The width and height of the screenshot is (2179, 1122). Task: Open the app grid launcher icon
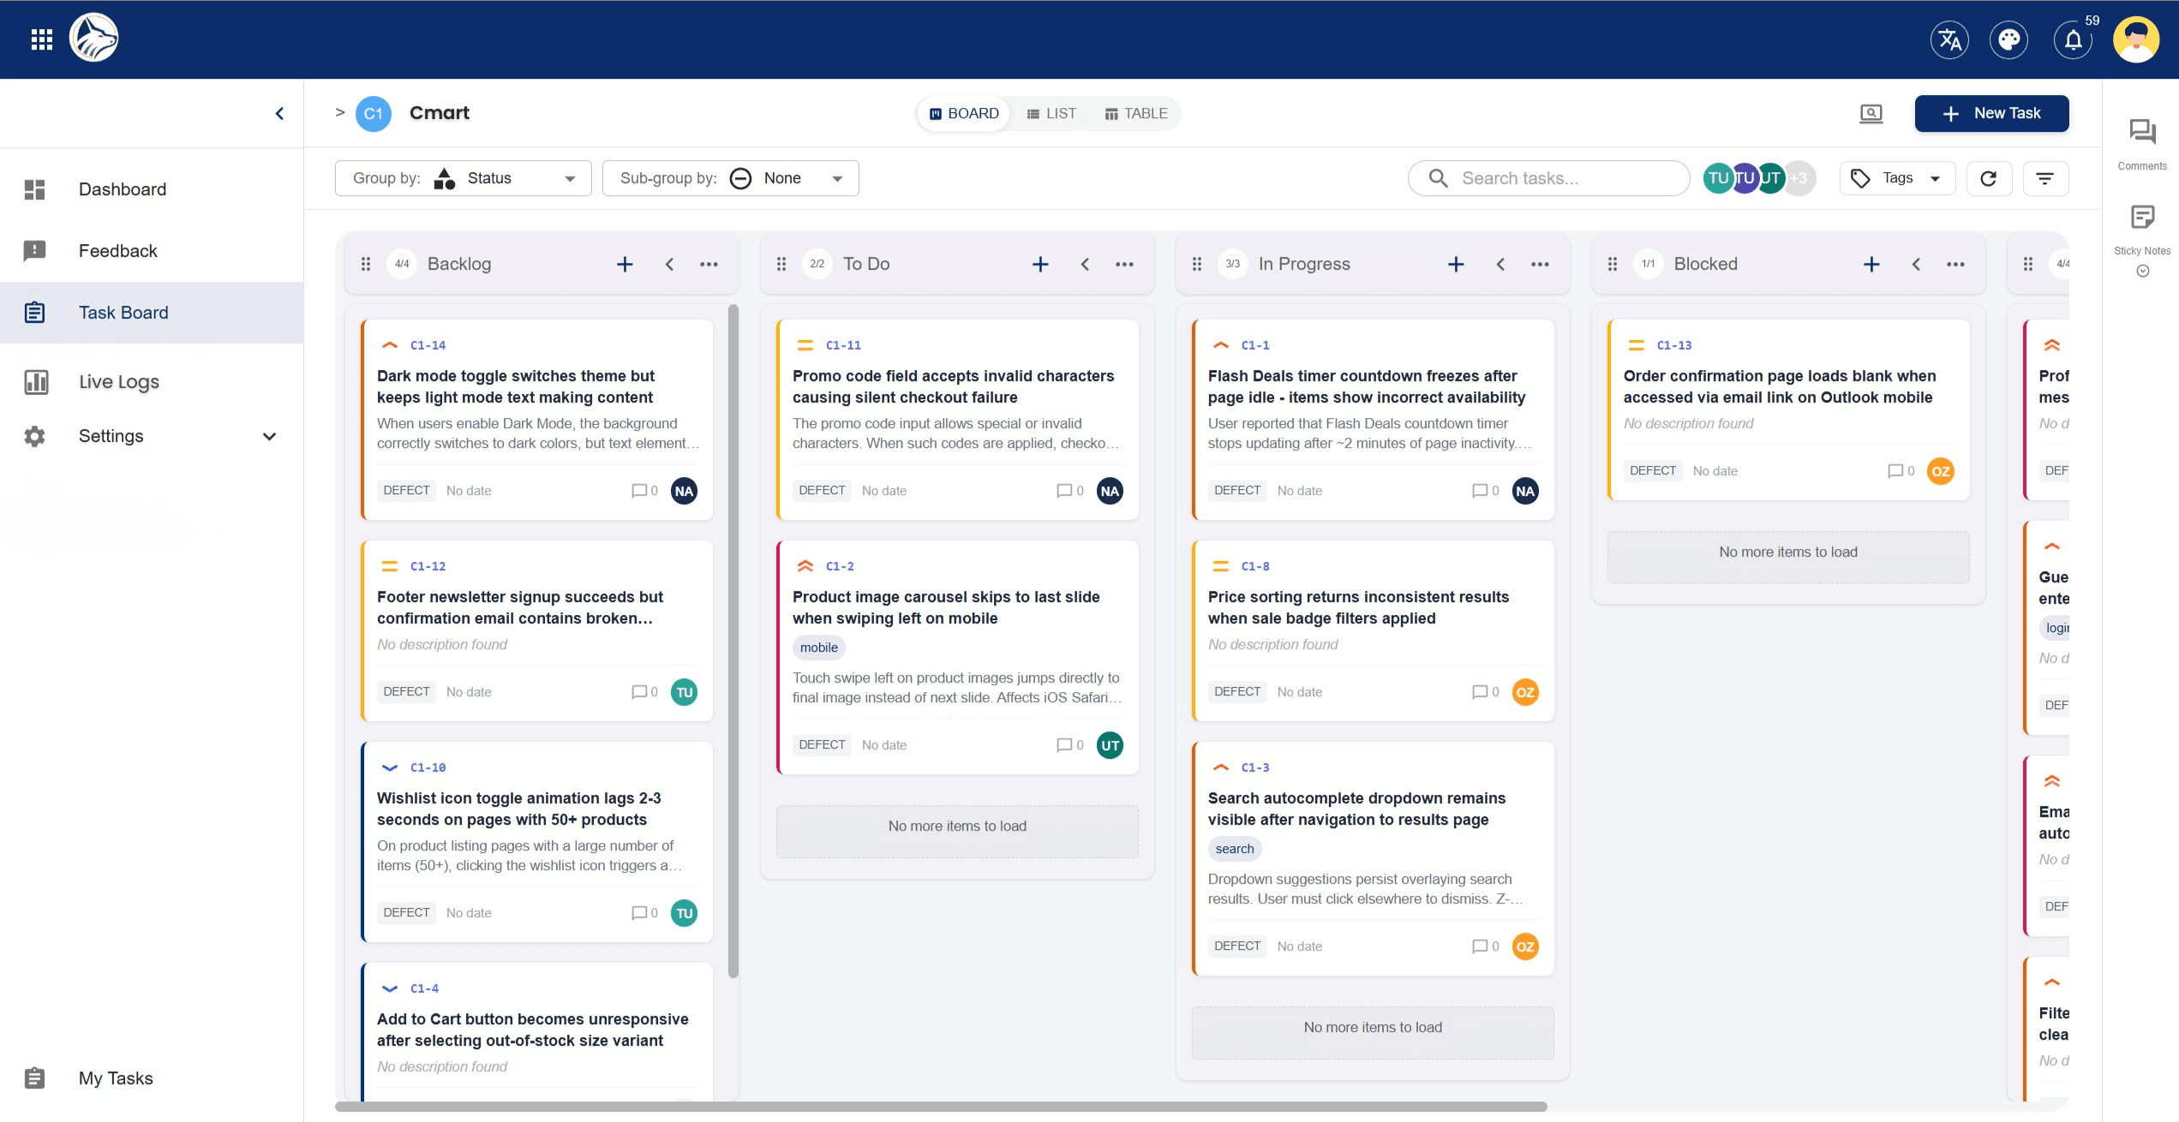coord(41,39)
